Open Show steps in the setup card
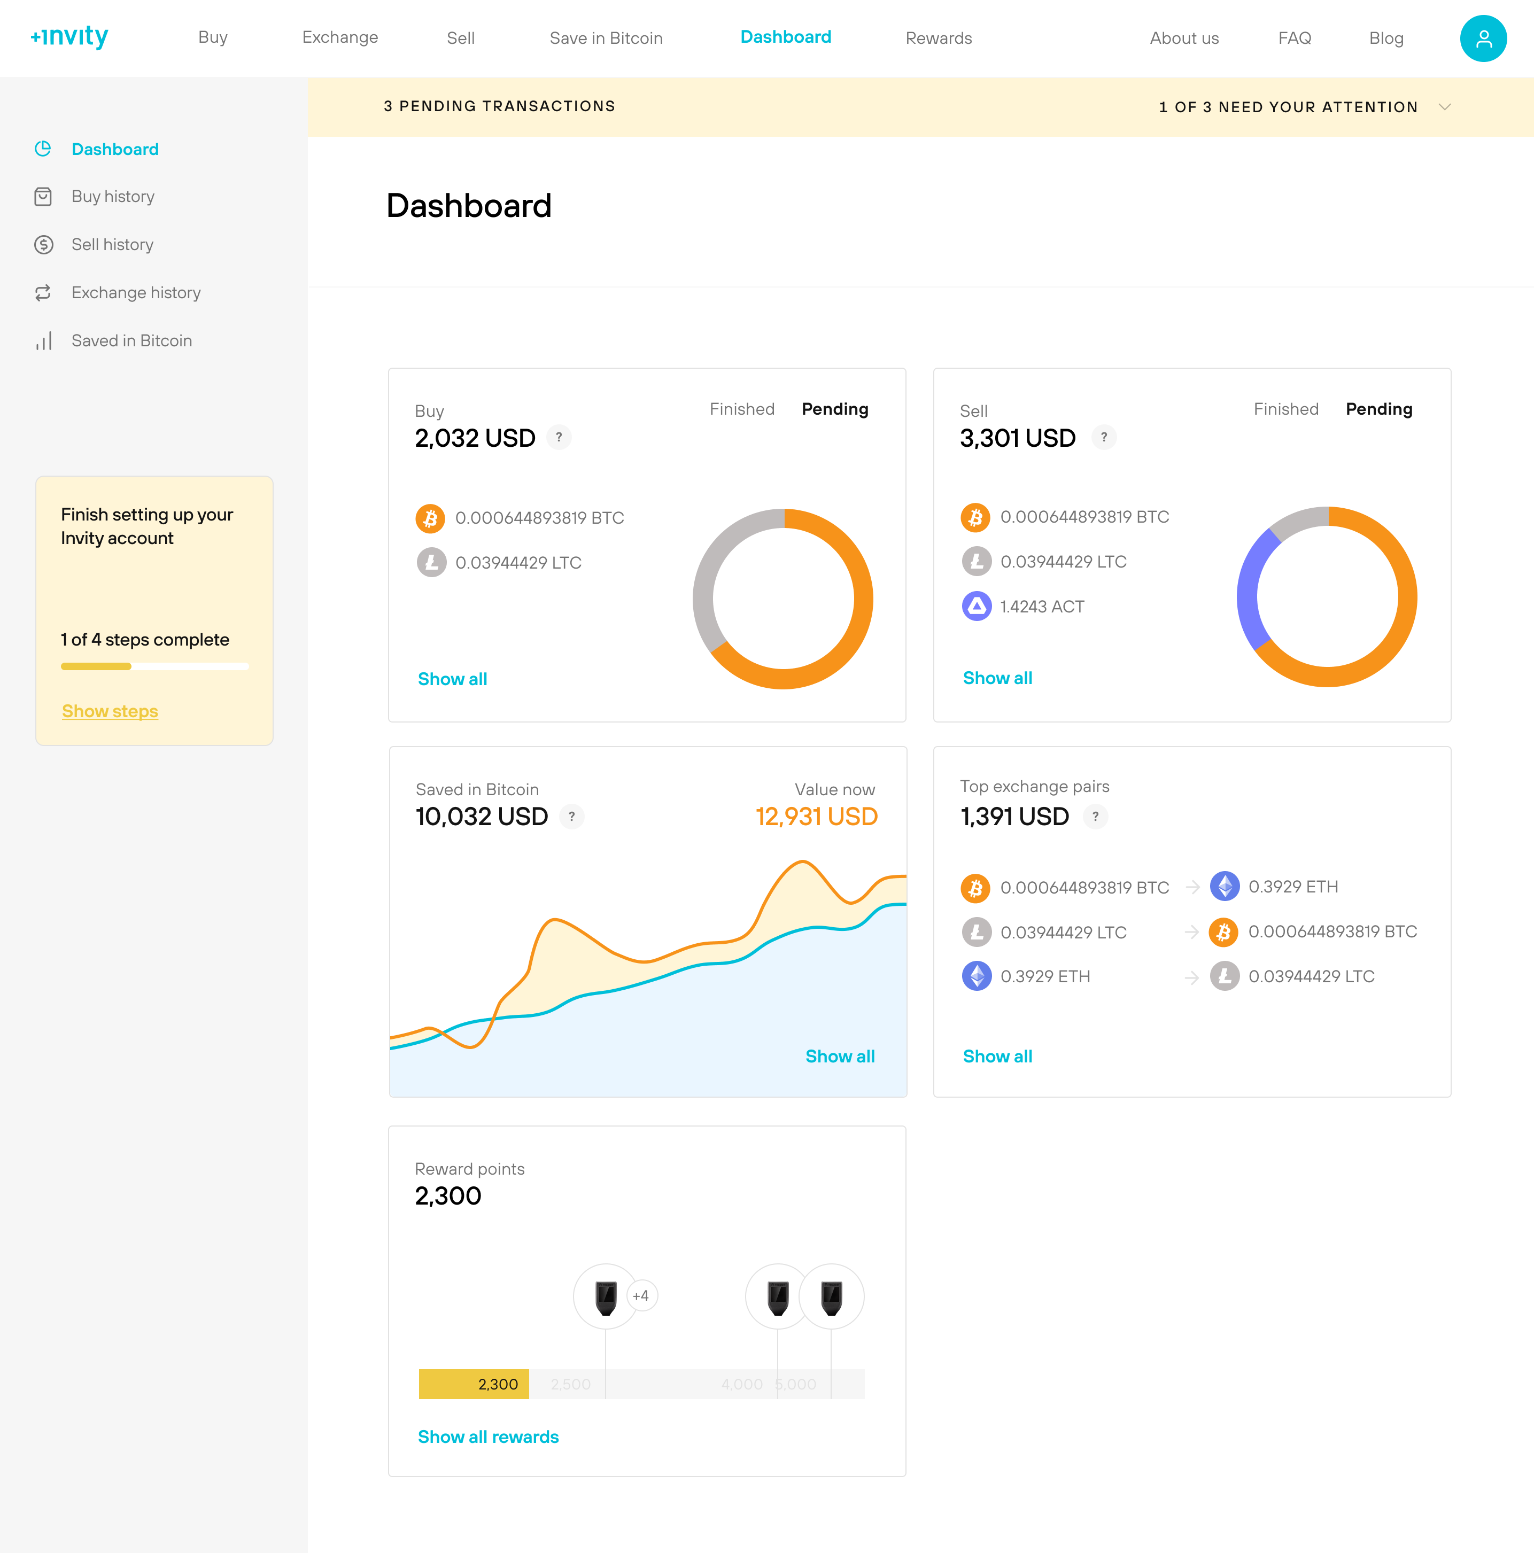The width and height of the screenshot is (1534, 1553). (x=110, y=711)
